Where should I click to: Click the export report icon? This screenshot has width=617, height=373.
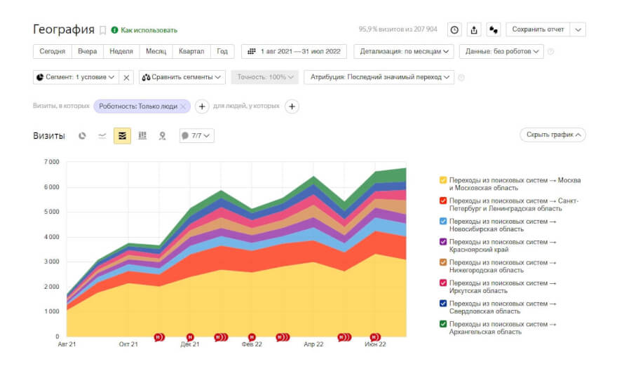[474, 29]
